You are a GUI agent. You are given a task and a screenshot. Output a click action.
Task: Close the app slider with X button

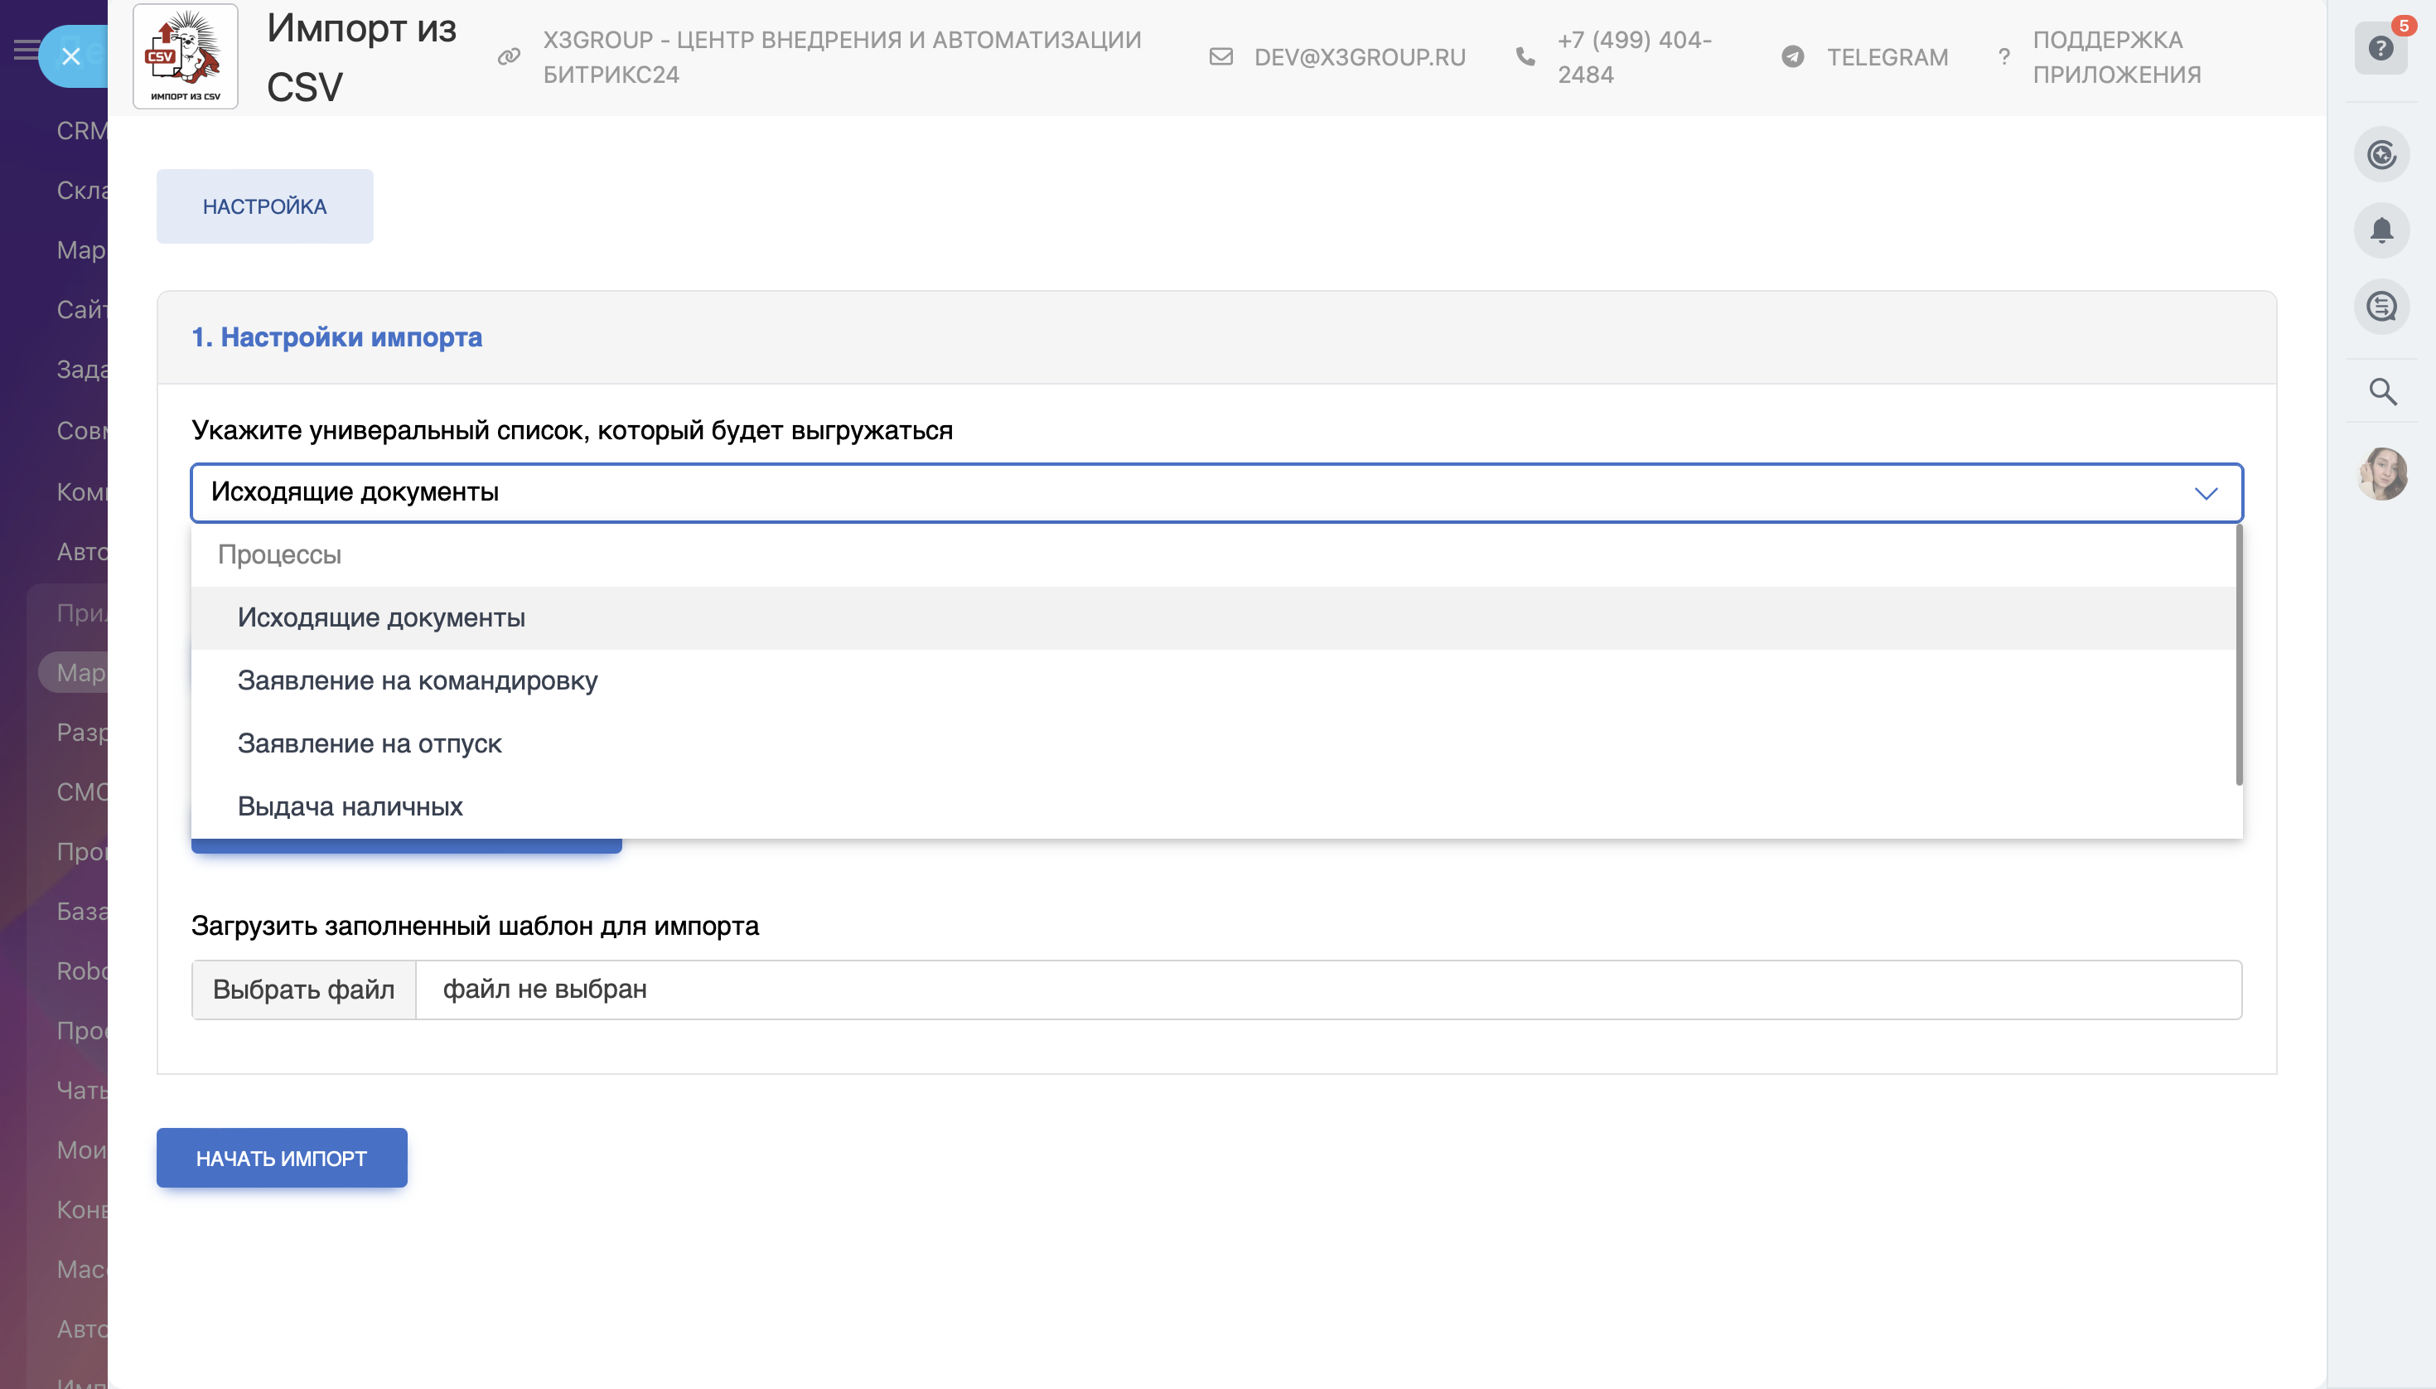(x=70, y=56)
